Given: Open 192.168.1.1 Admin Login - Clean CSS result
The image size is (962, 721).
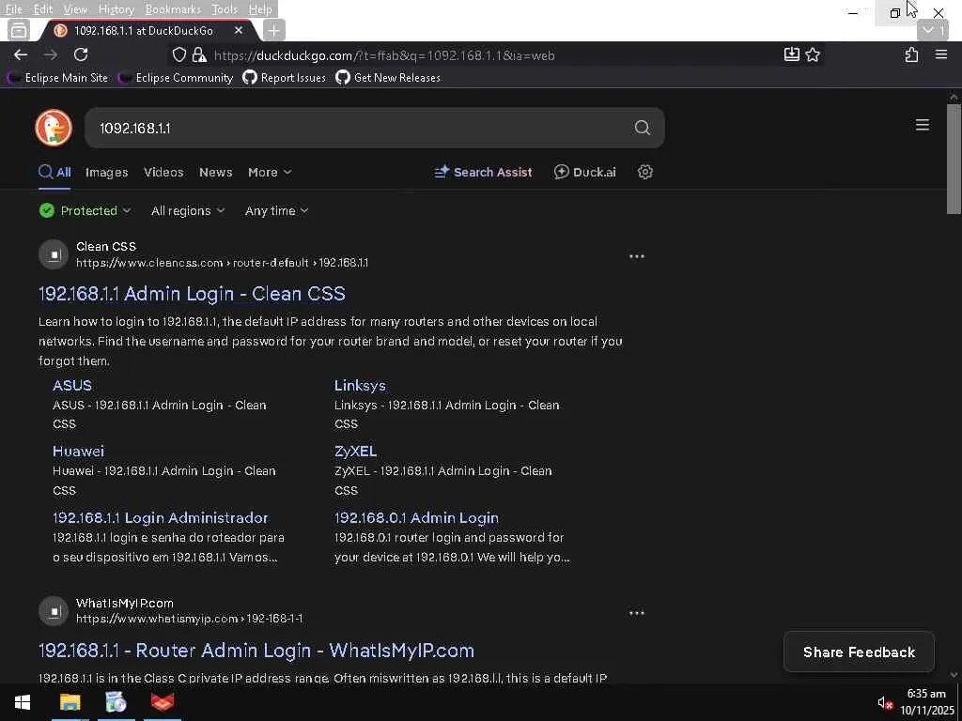Looking at the screenshot, I should [x=192, y=294].
